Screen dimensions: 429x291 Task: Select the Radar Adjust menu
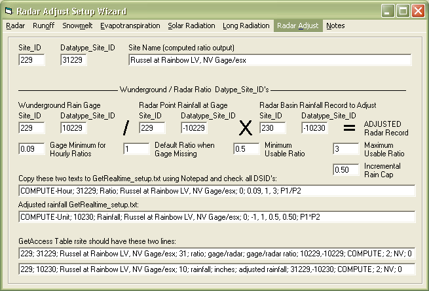(x=297, y=26)
